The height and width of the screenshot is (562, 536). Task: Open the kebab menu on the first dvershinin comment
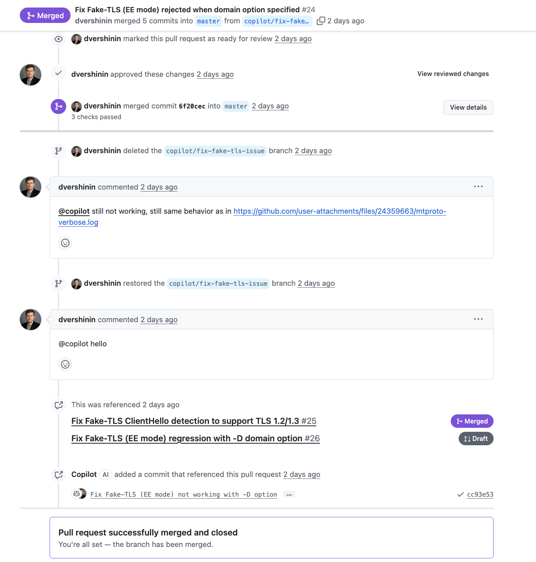479,186
